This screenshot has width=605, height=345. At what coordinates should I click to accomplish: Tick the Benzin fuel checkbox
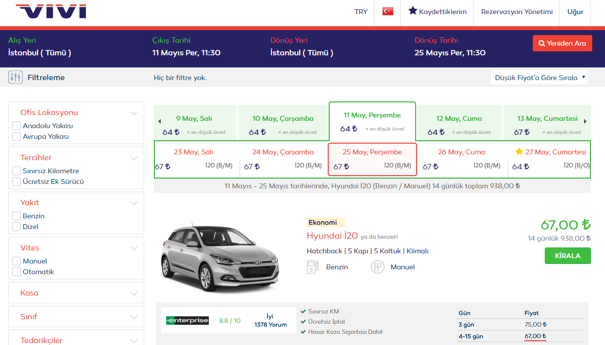pos(17,216)
